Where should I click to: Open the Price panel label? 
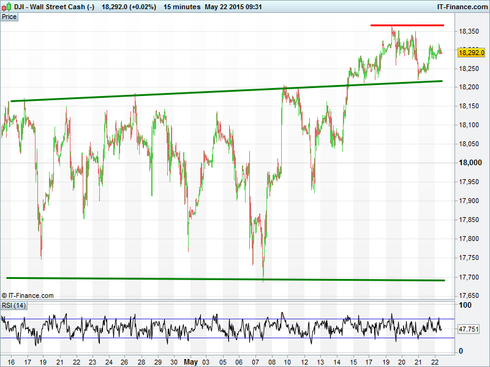tap(9, 17)
